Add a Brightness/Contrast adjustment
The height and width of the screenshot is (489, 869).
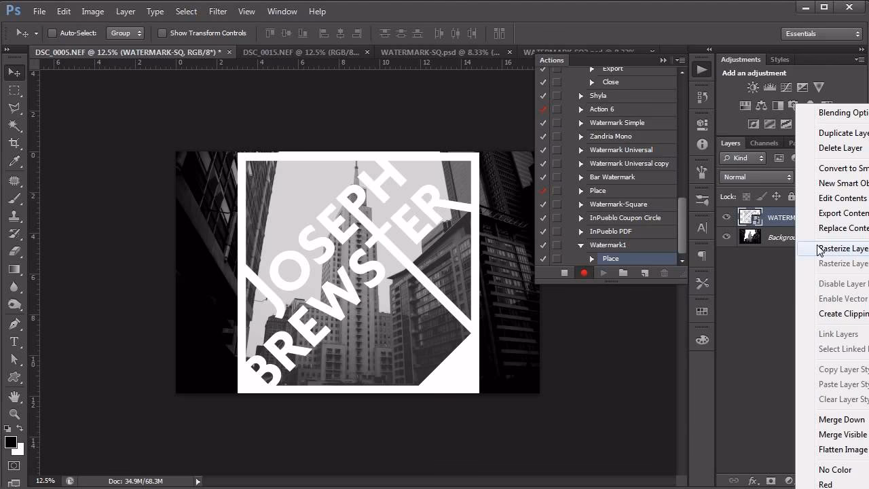pos(752,88)
